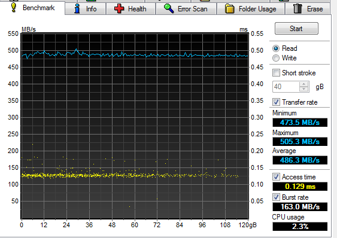Decrease the short stroke gB value

point(303,89)
